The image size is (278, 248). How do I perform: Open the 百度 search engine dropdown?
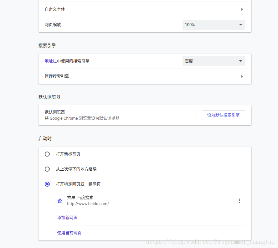[x=214, y=61]
